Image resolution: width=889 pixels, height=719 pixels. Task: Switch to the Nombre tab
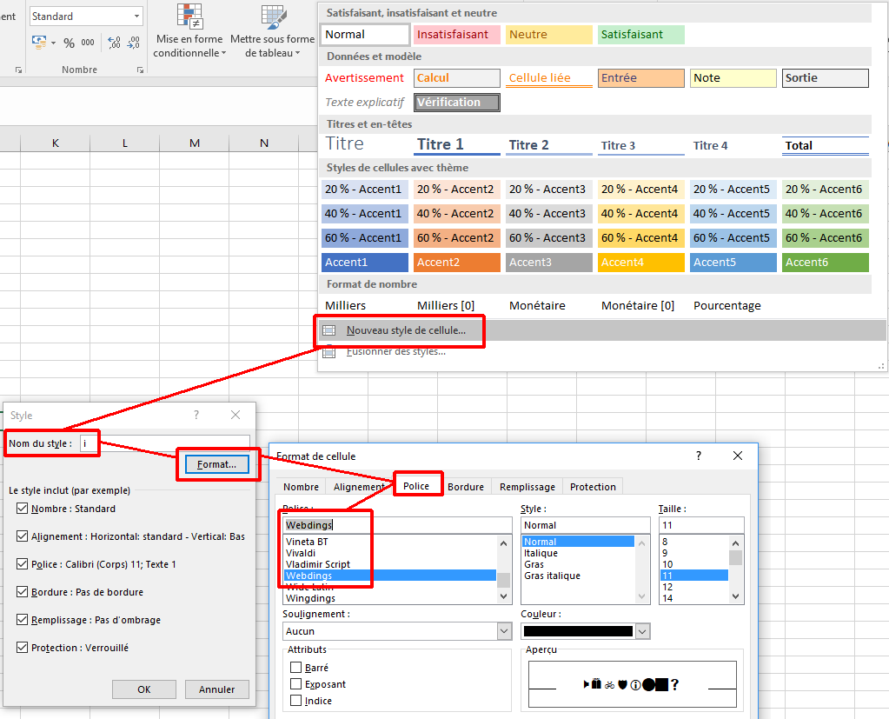301,487
